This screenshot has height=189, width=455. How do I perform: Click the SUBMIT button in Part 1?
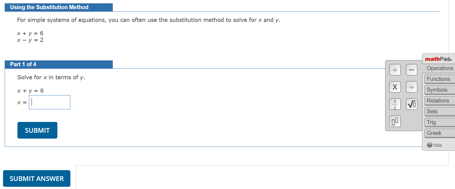click(x=37, y=130)
